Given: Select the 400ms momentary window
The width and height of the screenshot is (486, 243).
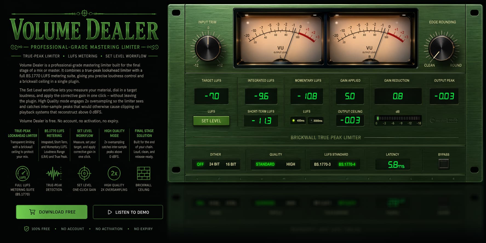Looking at the screenshot, I should point(298,121).
